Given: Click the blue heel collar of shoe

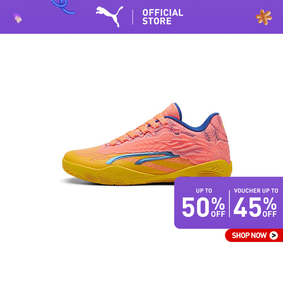Looking at the screenshot, I should pos(197,119).
